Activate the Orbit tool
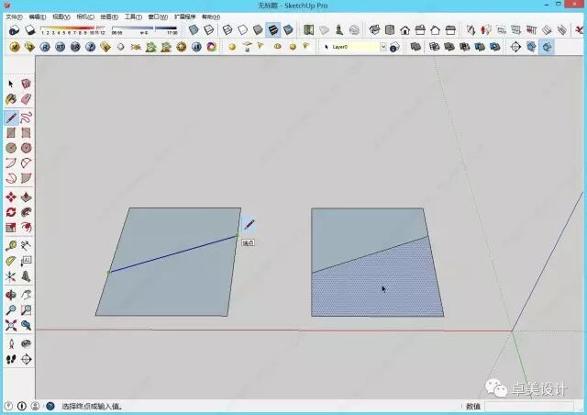 [x=11, y=295]
